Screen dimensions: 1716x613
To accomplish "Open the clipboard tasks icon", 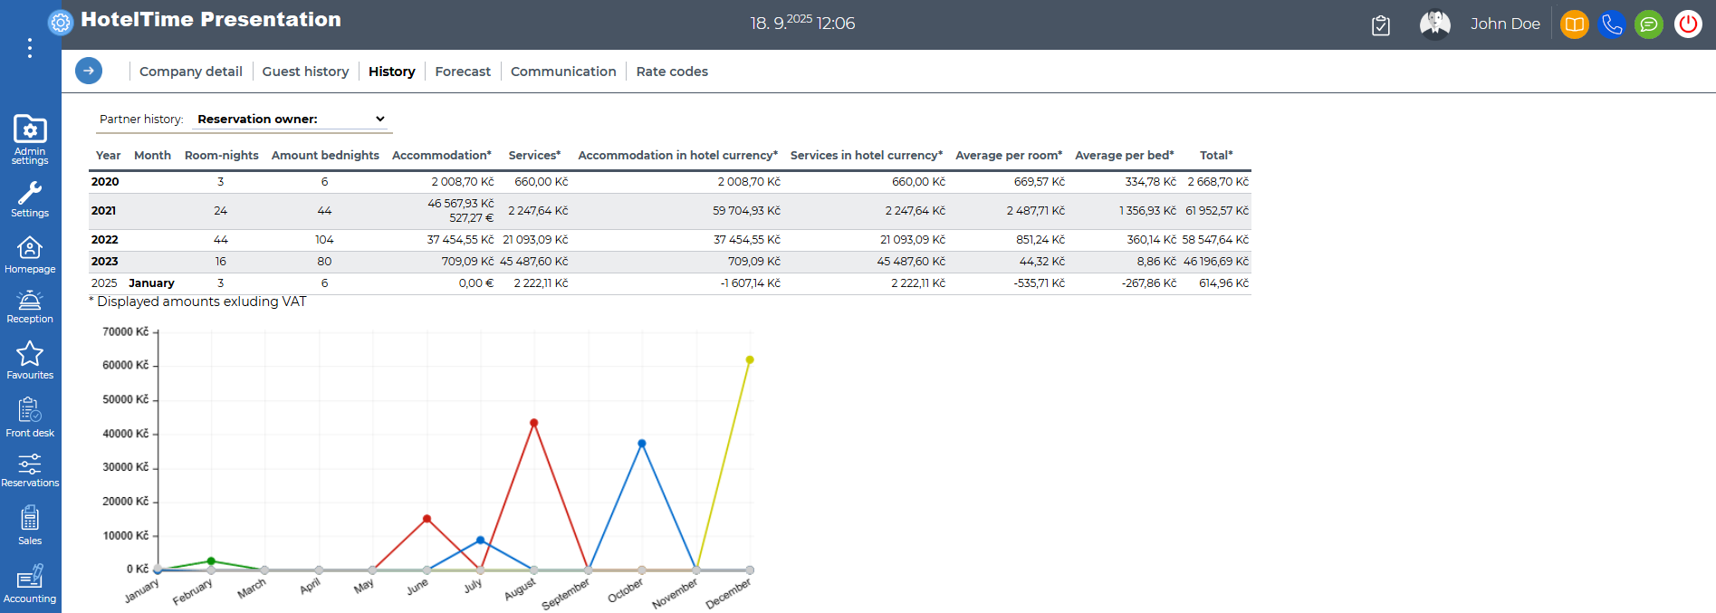I will pyautogui.click(x=1381, y=25).
